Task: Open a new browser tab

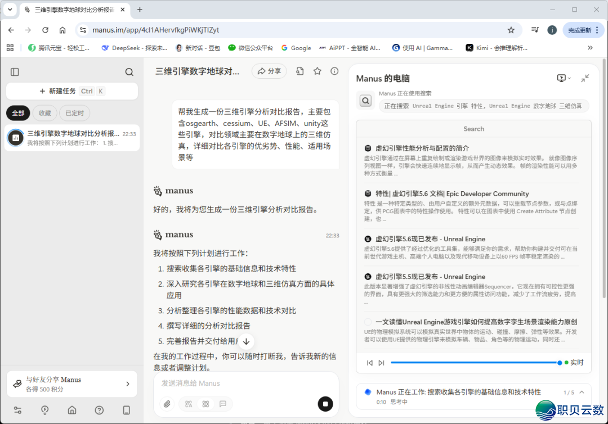Action: pos(140,10)
